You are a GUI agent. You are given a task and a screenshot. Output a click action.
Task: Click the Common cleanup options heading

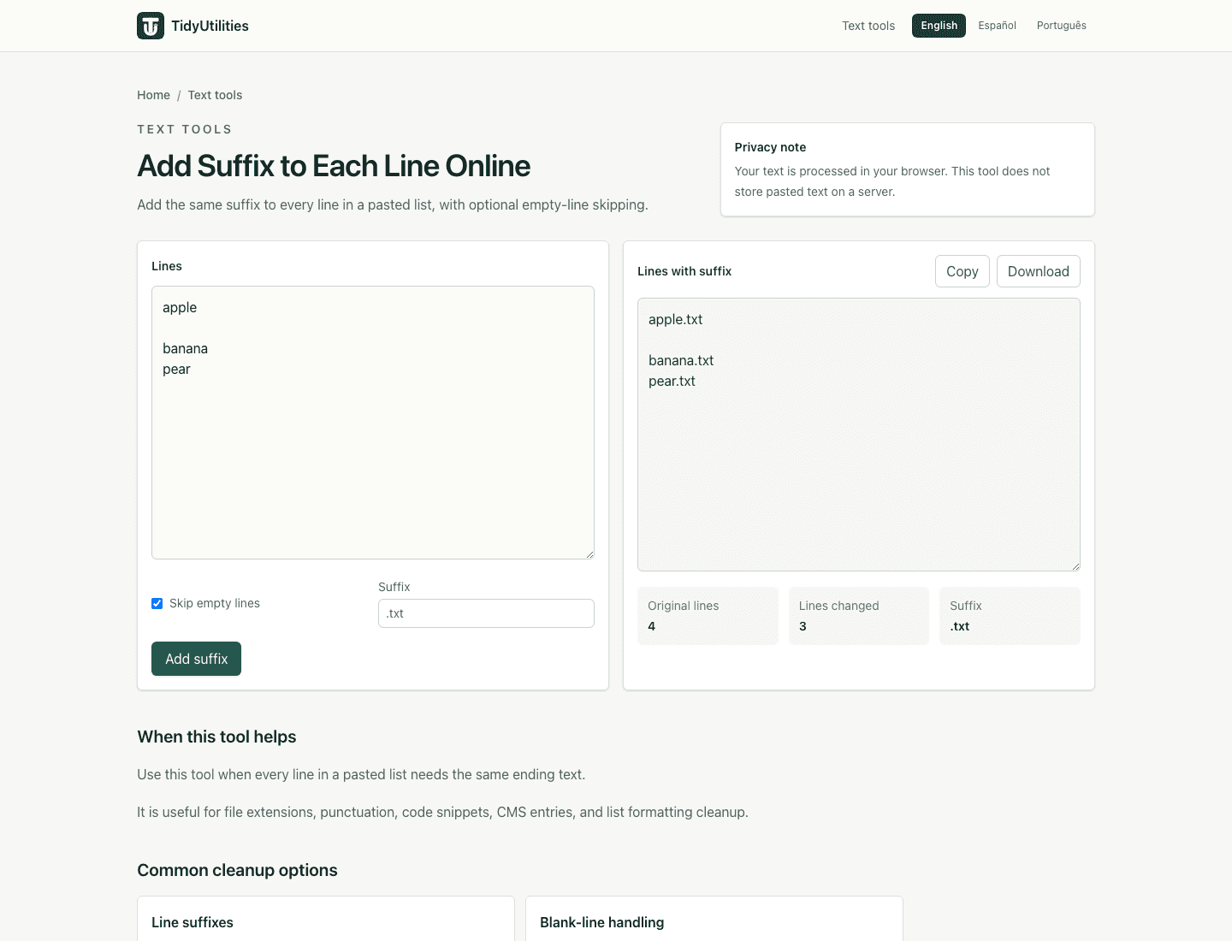point(237,870)
